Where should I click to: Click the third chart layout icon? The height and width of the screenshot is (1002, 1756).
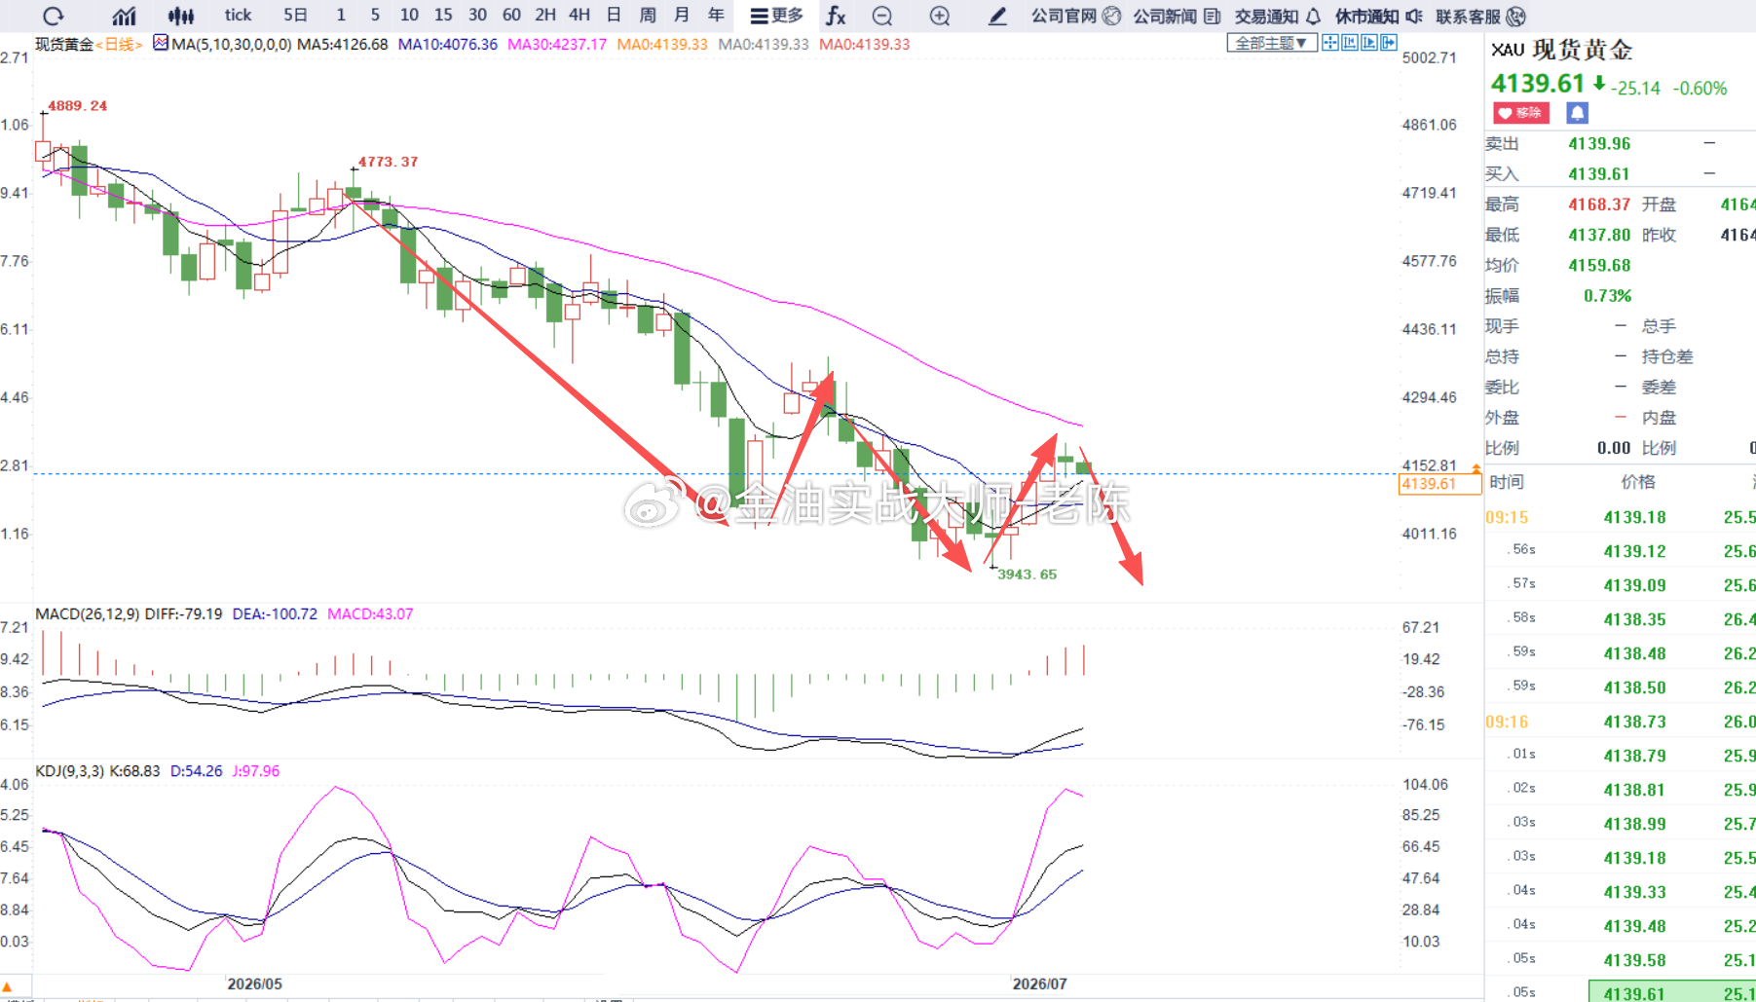click(1369, 43)
